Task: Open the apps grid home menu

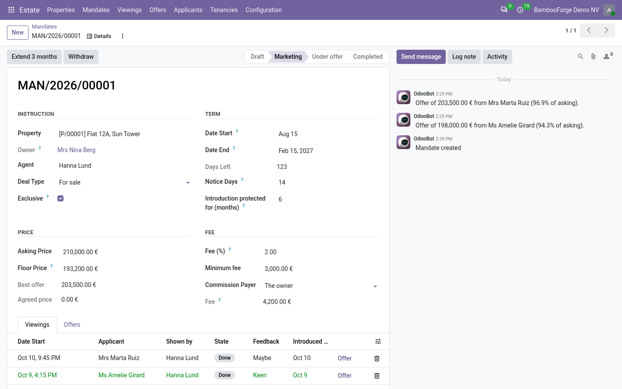Action: (x=12, y=10)
